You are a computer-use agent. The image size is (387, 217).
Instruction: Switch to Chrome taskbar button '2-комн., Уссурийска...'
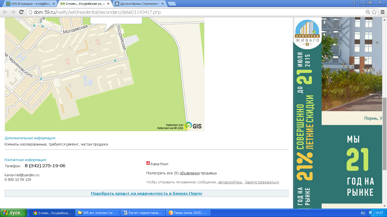(52, 213)
